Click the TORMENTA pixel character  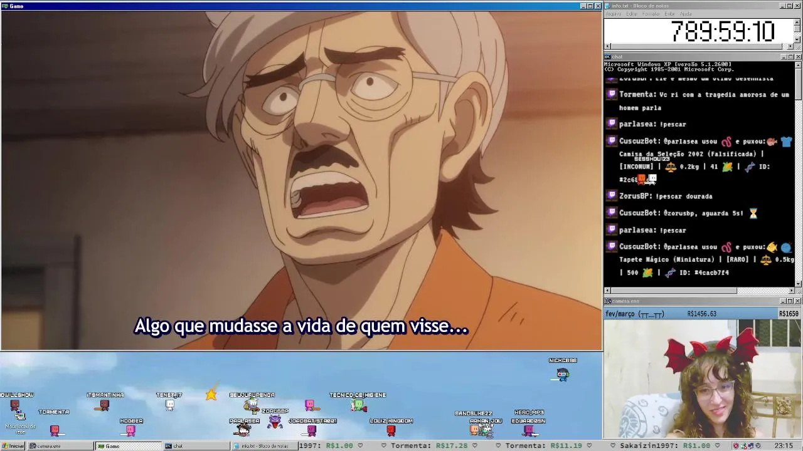[x=55, y=430]
